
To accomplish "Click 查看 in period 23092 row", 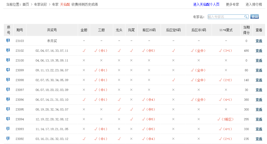I will [259, 139].
